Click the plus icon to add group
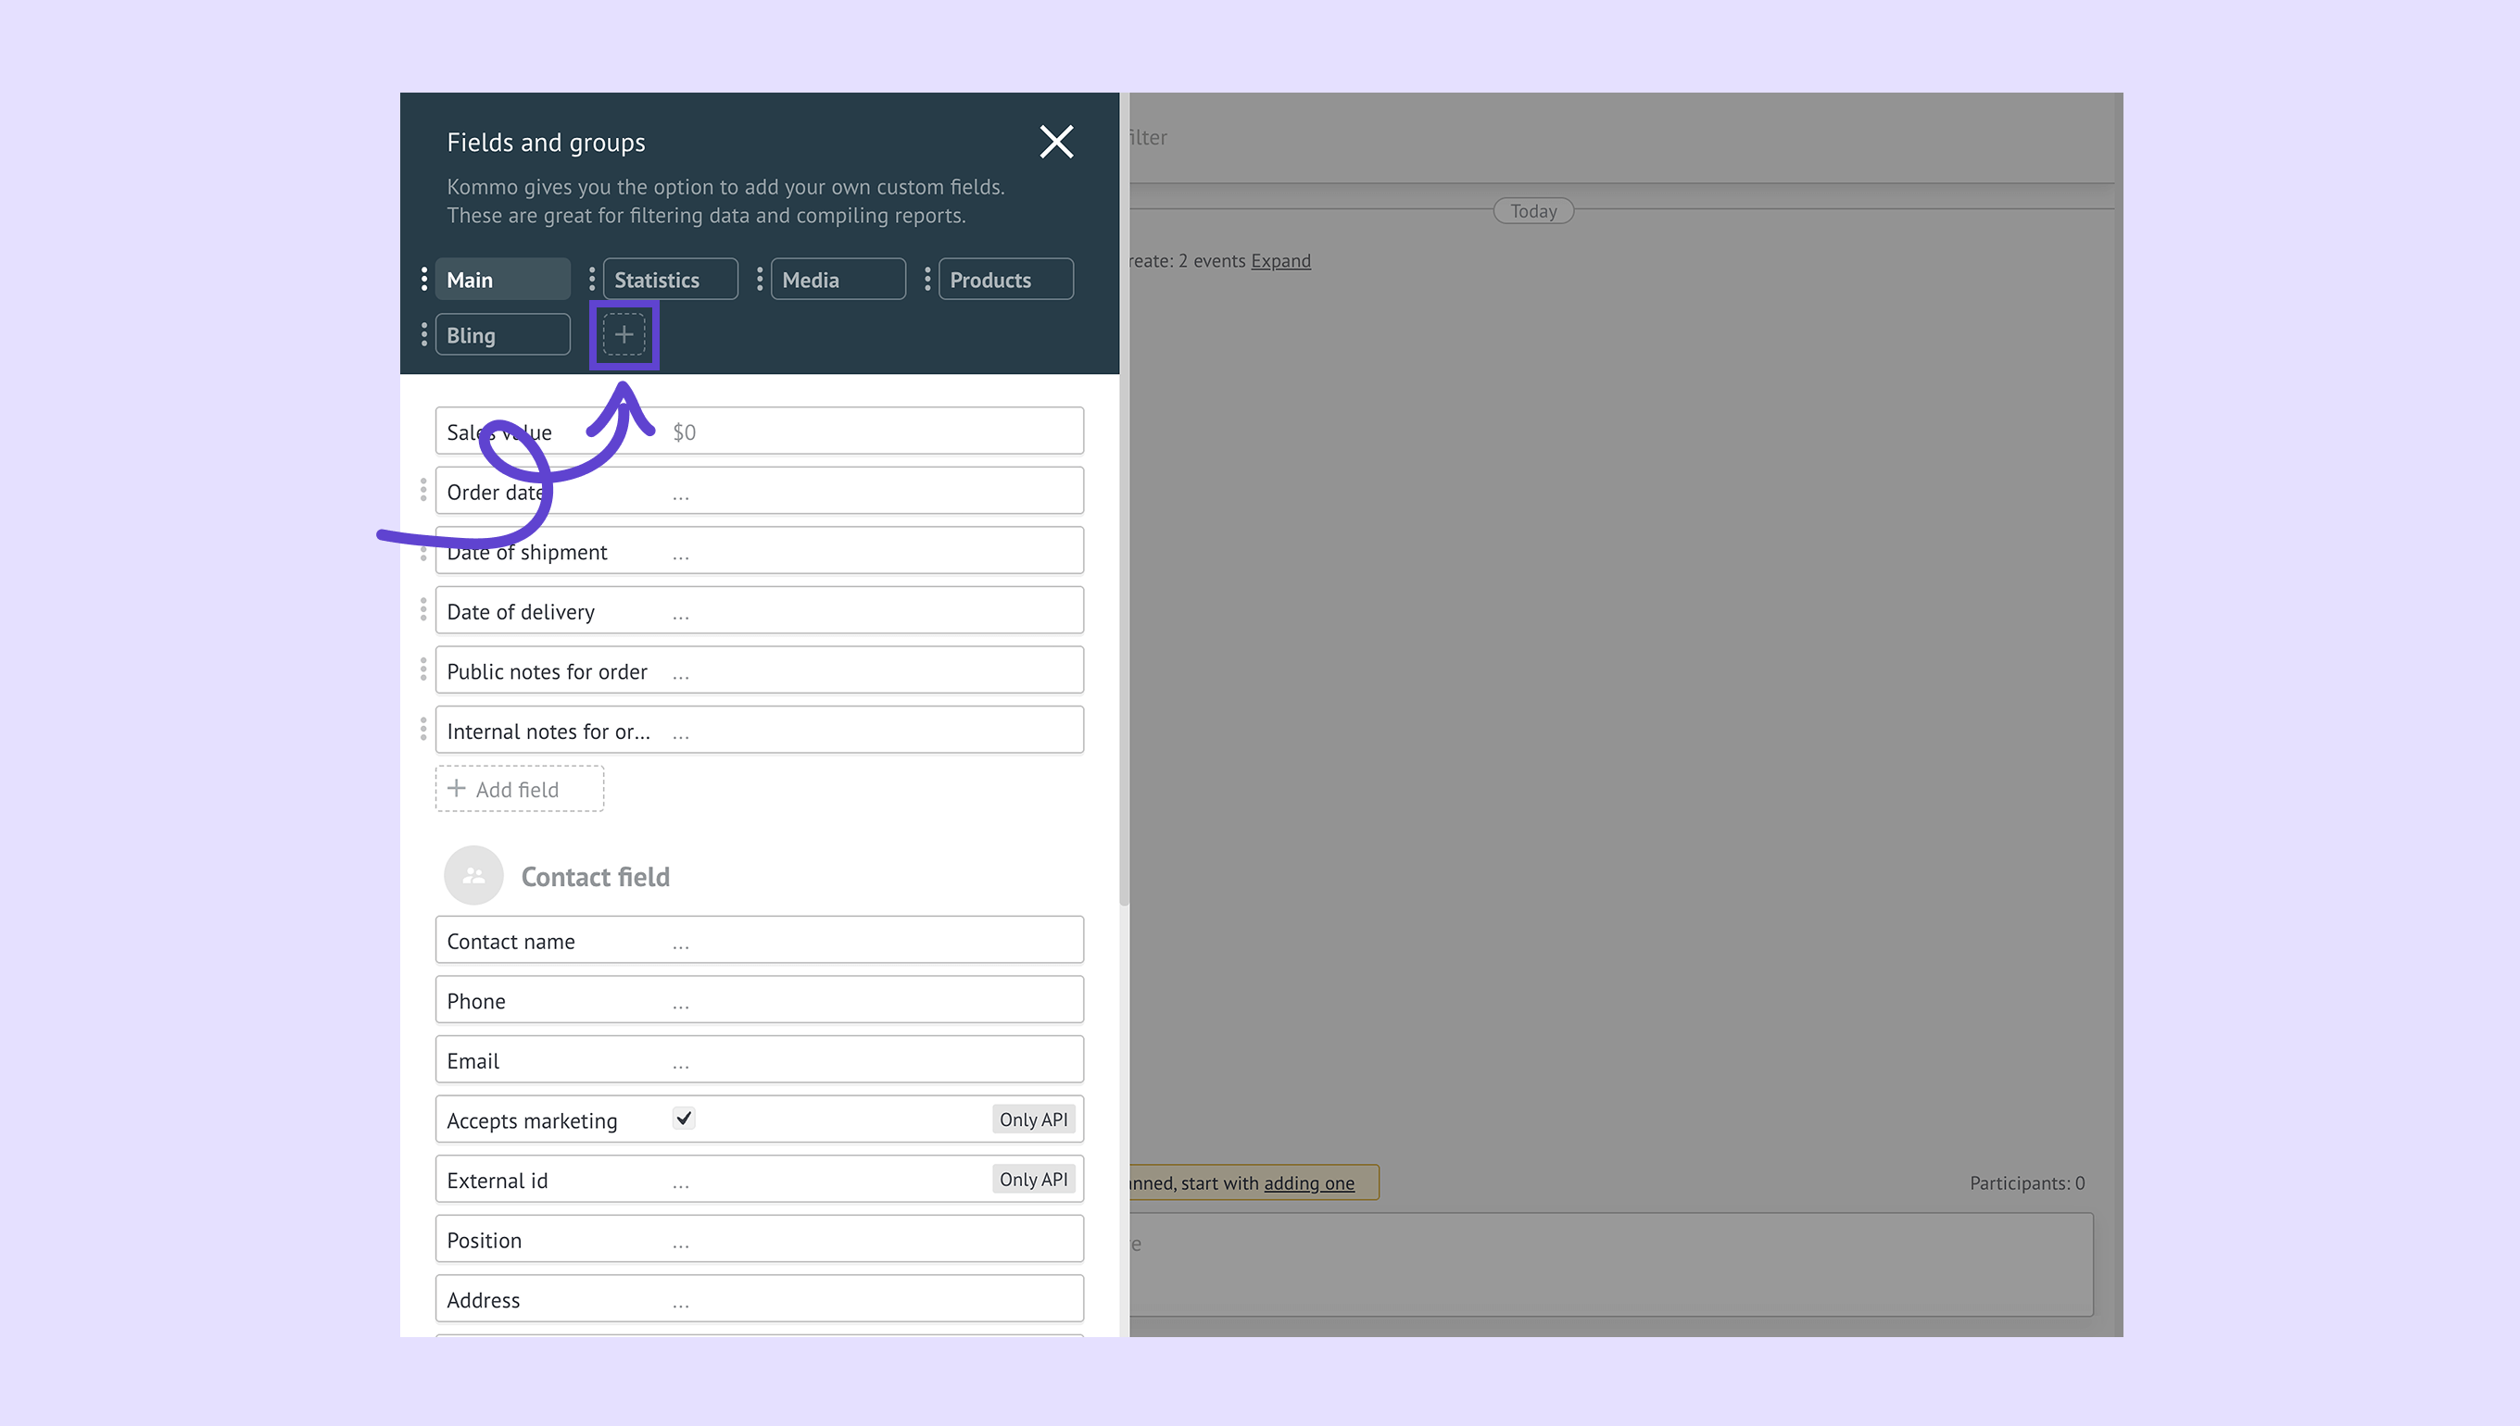The height and width of the screenshot is (1426, 2520). pos(624,335)
